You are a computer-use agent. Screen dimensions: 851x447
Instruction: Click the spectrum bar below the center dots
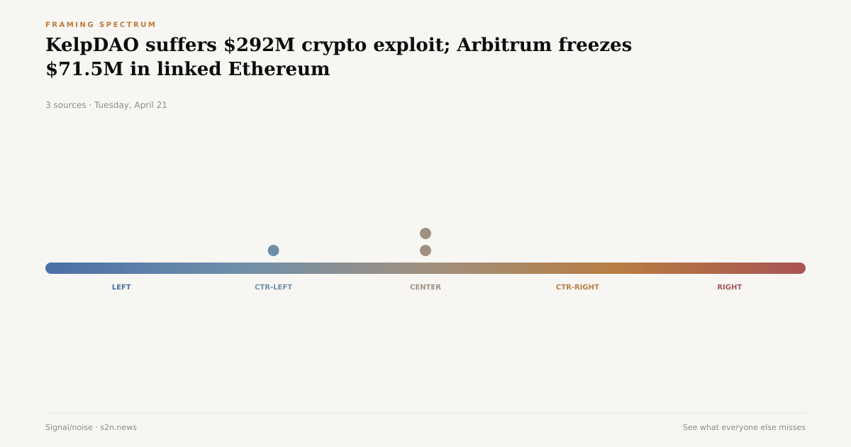(425, 268)
